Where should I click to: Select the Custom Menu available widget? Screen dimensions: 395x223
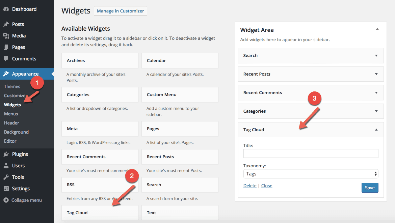[x=180, y=95]
